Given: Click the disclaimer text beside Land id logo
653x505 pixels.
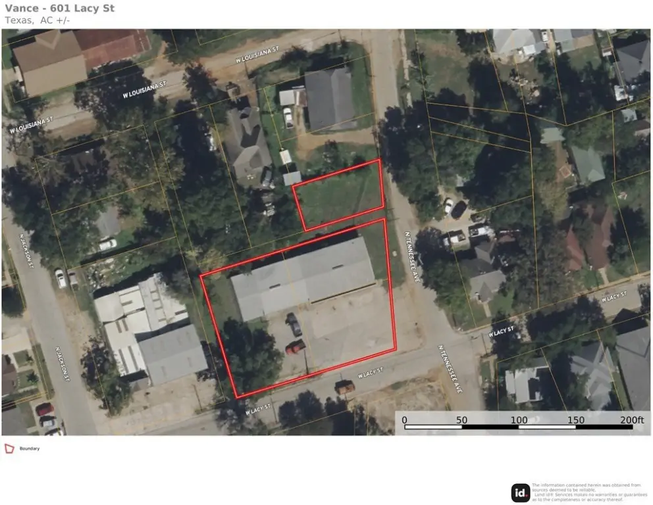Looking at the screenshot, I should [590, 492].
